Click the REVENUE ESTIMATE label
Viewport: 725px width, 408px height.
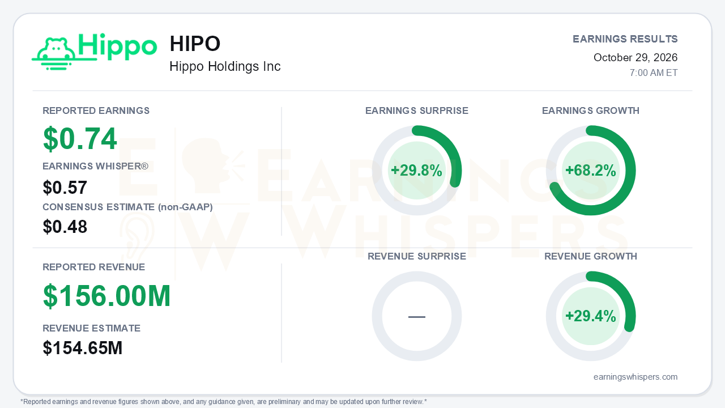click(92, 328)
